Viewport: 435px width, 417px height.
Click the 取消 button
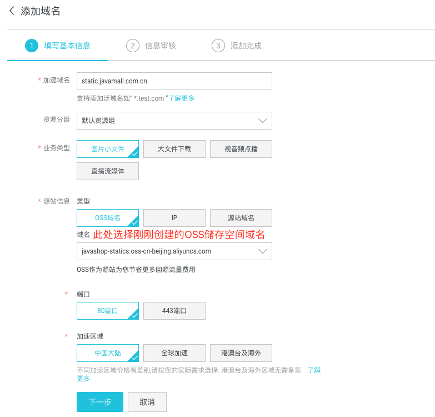pyautogui.click(x=147, y=402)
